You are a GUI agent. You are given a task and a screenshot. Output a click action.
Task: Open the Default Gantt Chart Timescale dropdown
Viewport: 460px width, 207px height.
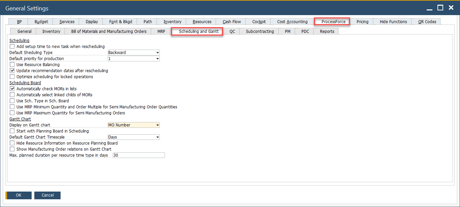[157, 137]
